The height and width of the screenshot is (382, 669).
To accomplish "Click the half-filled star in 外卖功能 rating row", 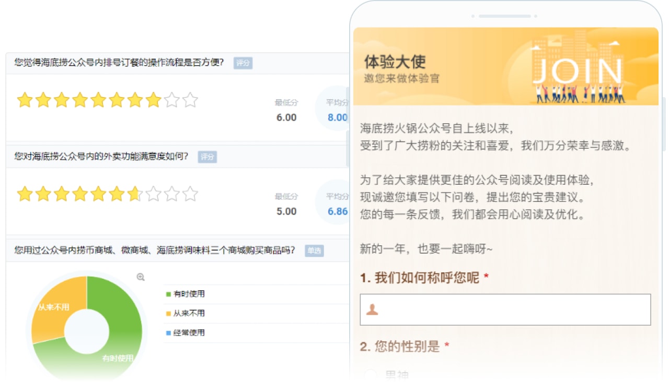I will 135,194.
